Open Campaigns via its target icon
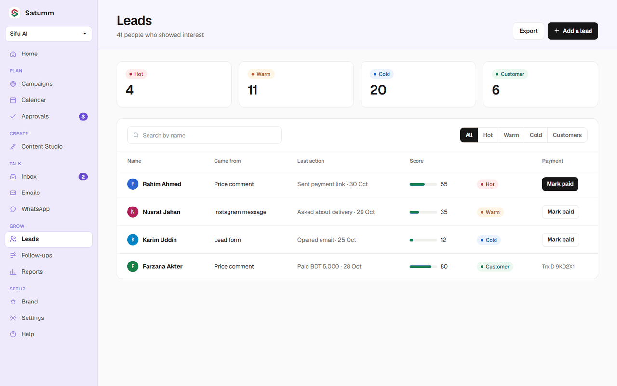The width and height of the screenshot is (617, 386). click(x=13, y=84)
